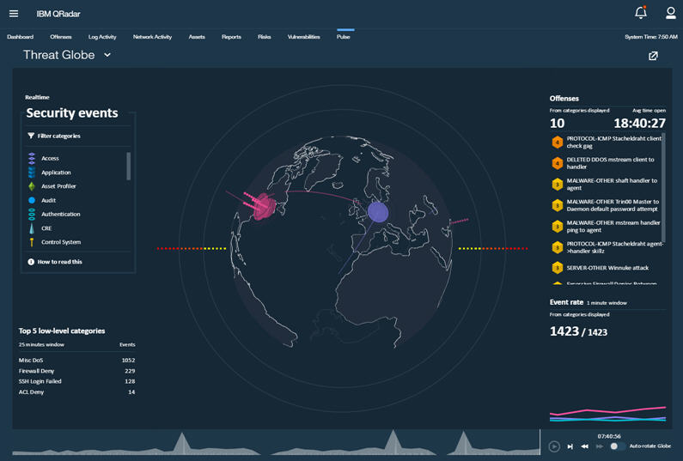Click the security events category list scrollbar
683x461 pixels.
coord(129,166)
